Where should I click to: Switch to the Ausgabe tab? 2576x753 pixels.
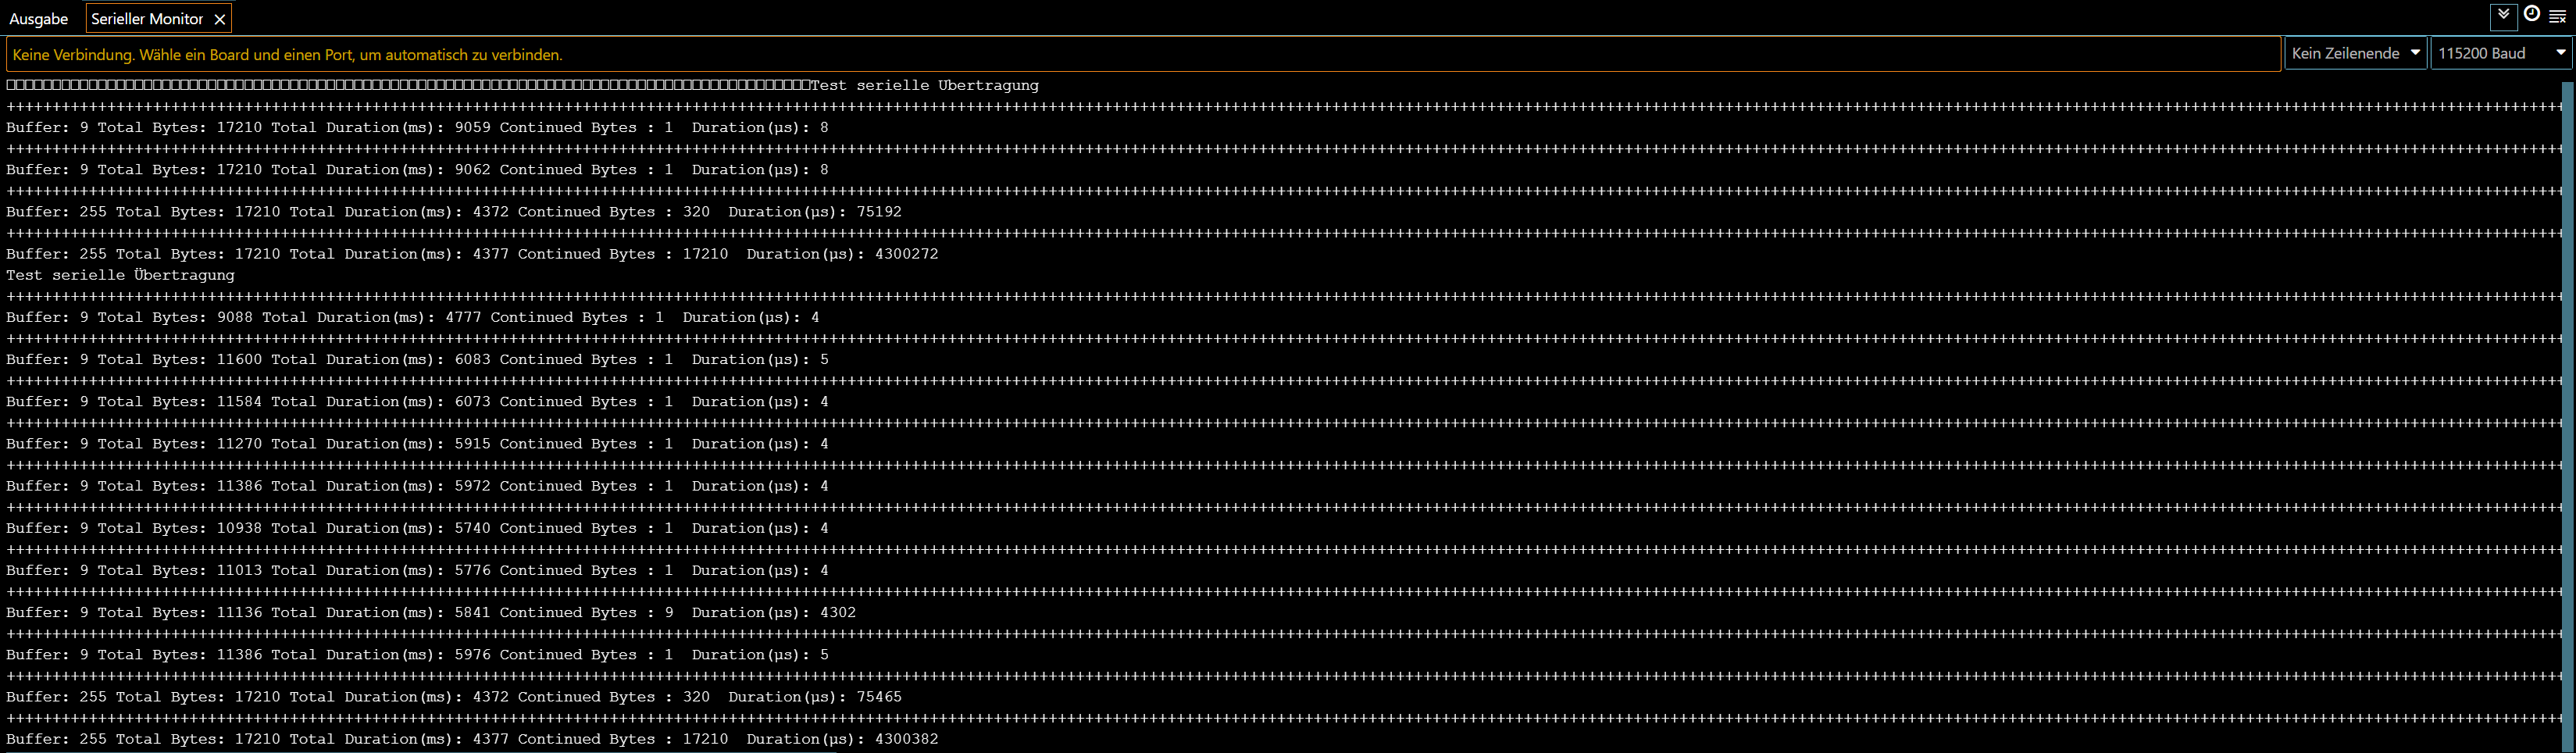tap(39, 19)
